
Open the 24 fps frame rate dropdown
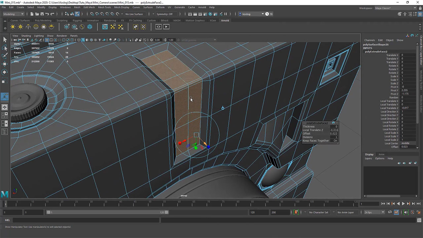[x=374, y=212]
